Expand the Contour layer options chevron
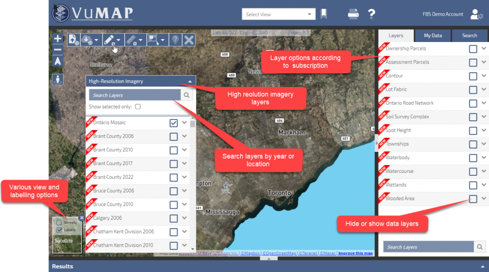This screenshot has height=272, width=489. (484, 76)
